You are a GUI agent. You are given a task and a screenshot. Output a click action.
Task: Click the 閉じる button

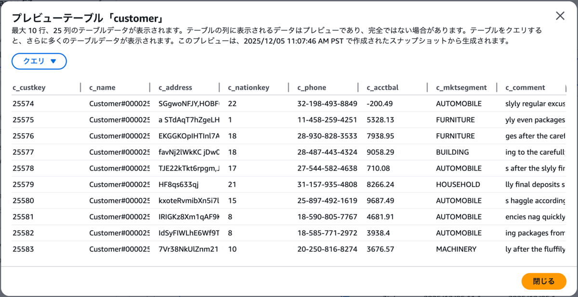pyautogui.click(x=544, y=282)
